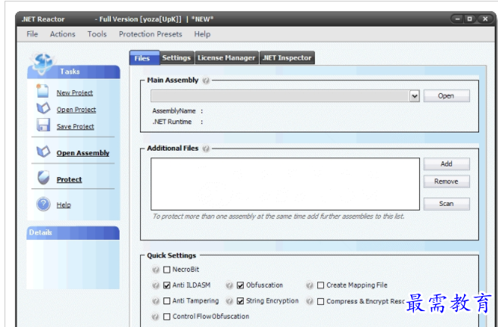This screenshot has width=498, height=327.
Task: Enable the Anti Tampering checkbox
Action: pyautogui.click(x=167, y=301)
